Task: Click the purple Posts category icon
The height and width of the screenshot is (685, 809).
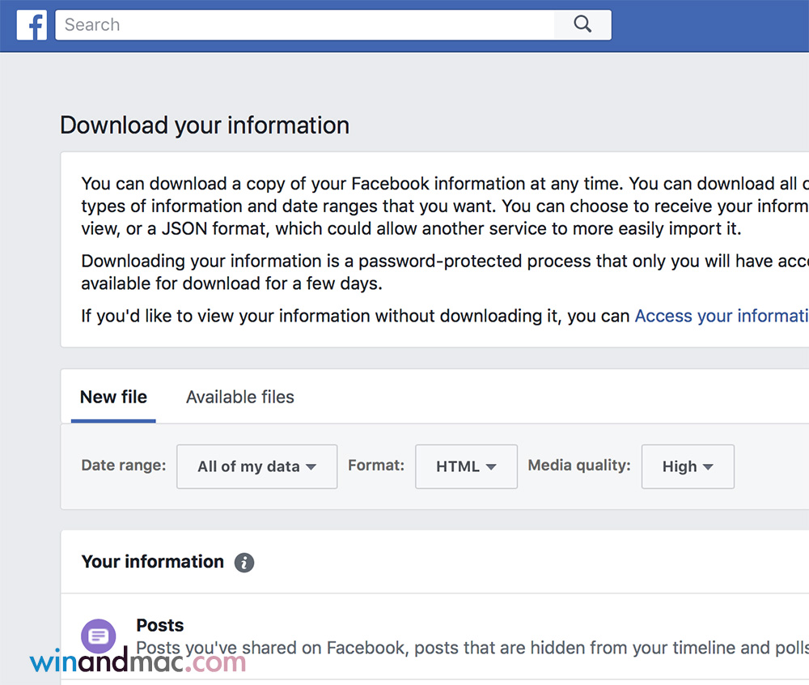Action: [99, 636]
